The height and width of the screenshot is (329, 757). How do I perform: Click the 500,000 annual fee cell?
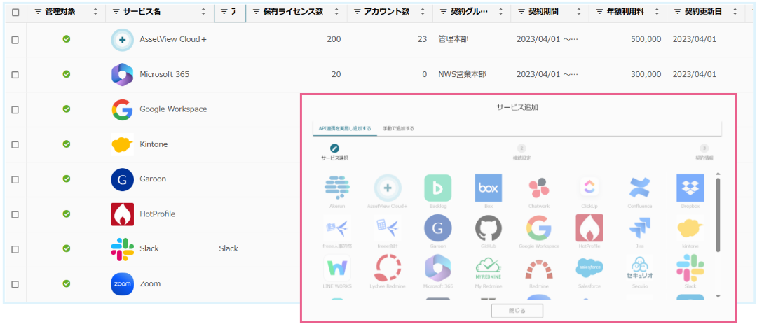646,40
